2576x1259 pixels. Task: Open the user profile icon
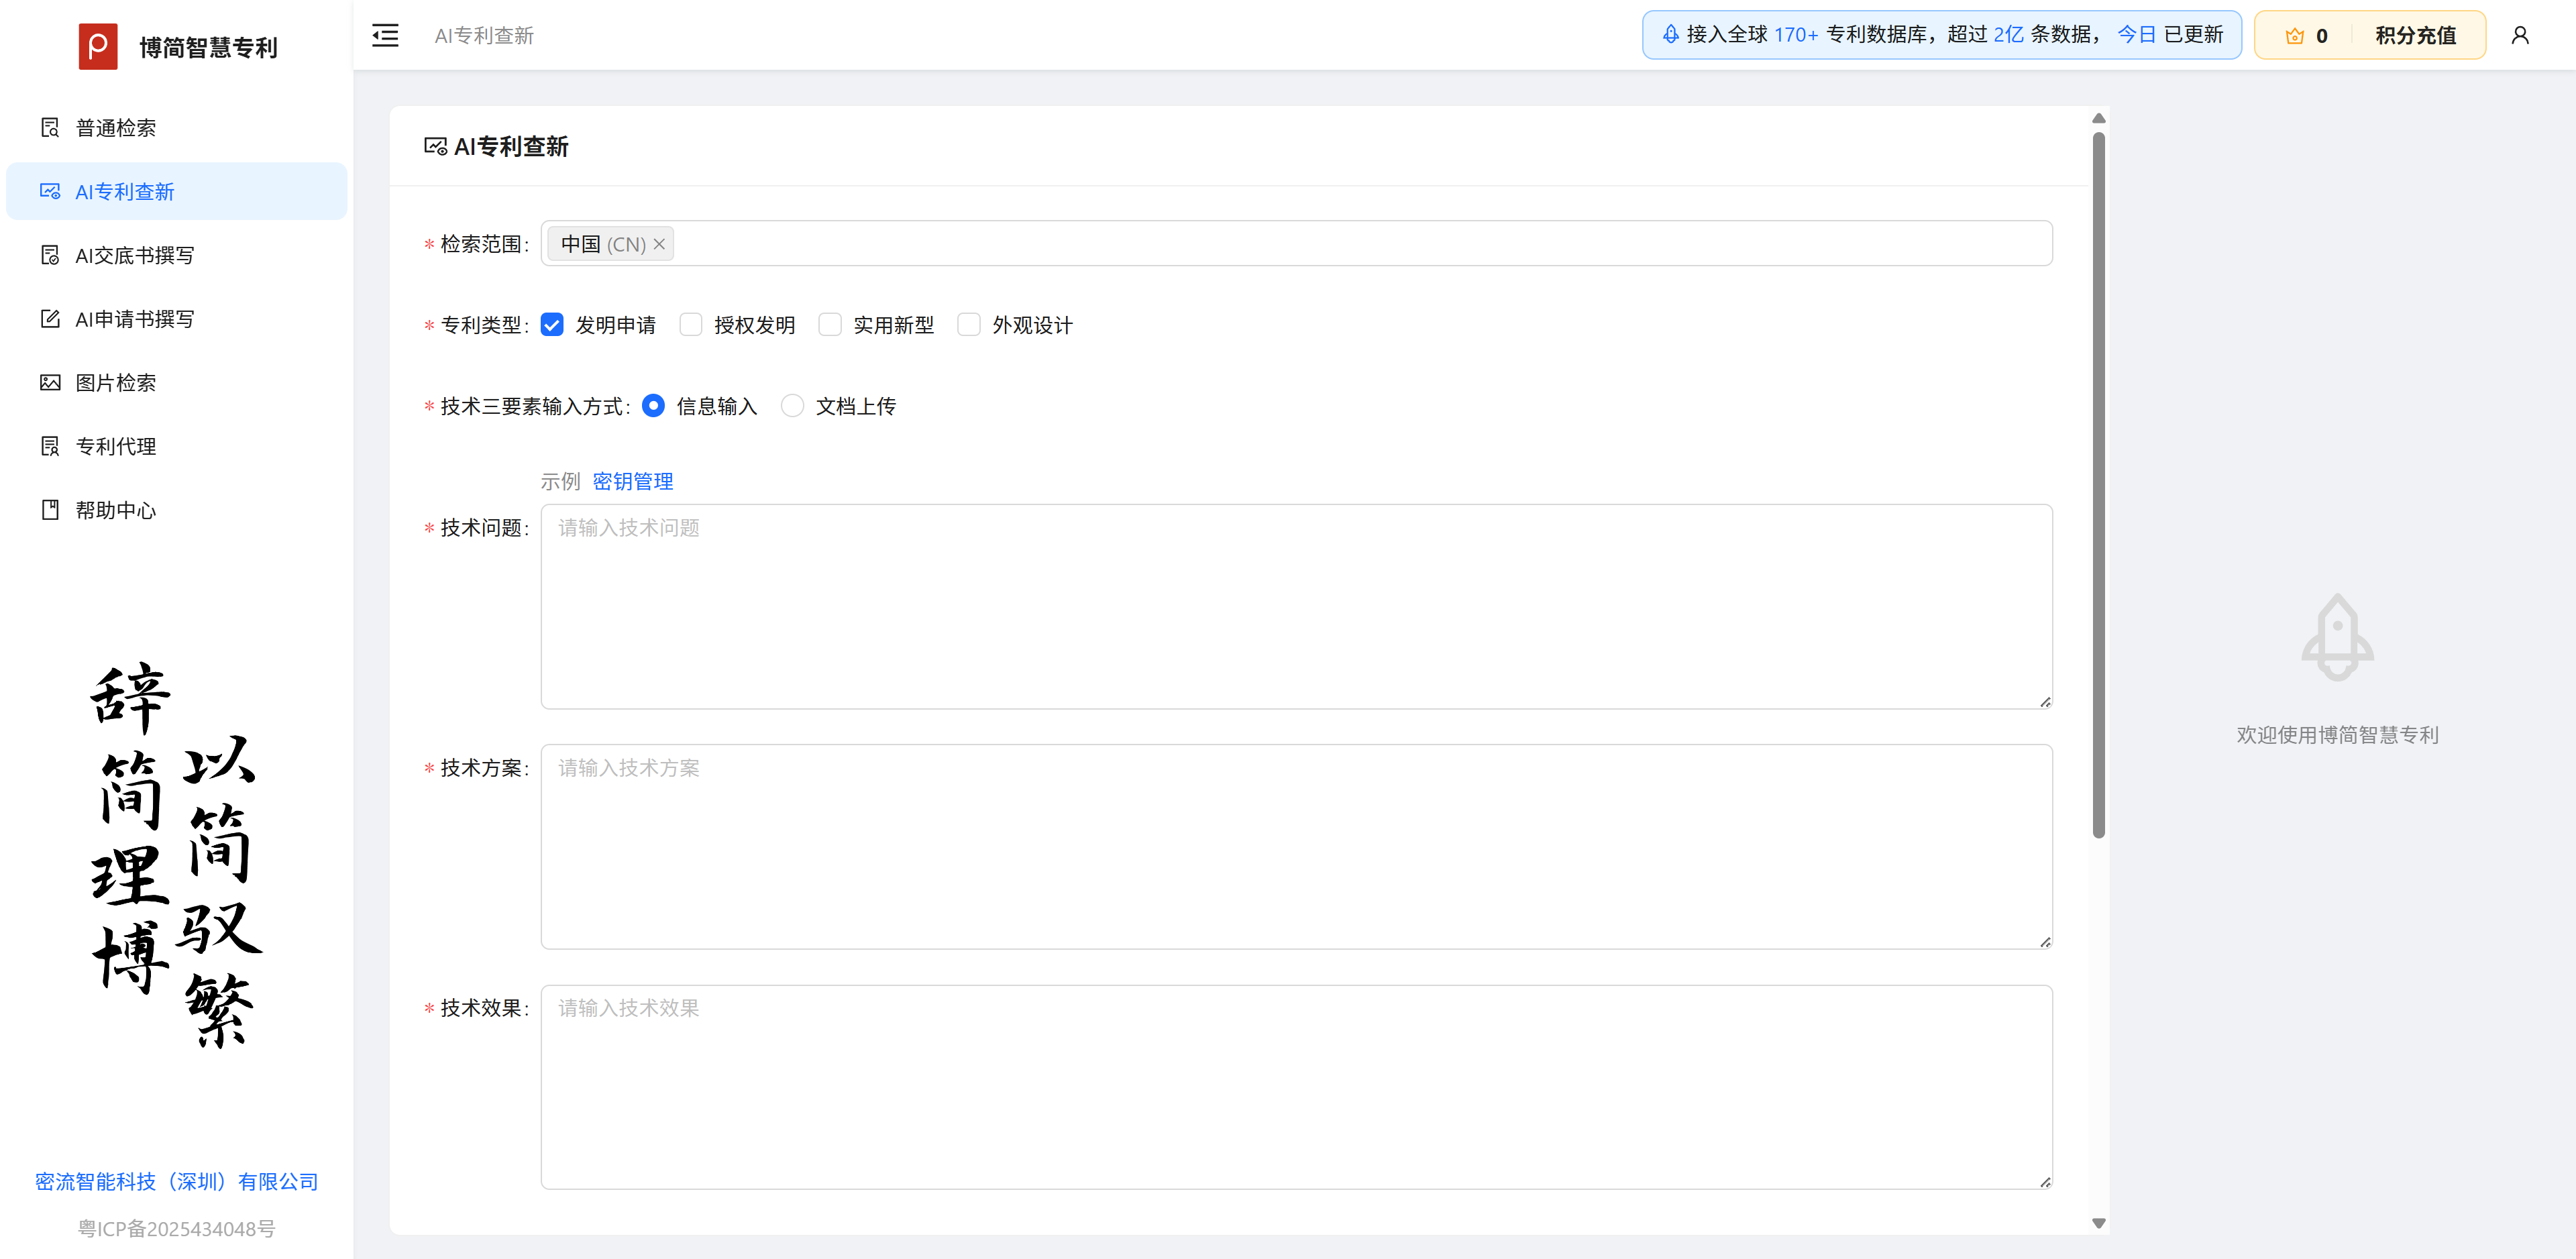tap(2519, 36)
